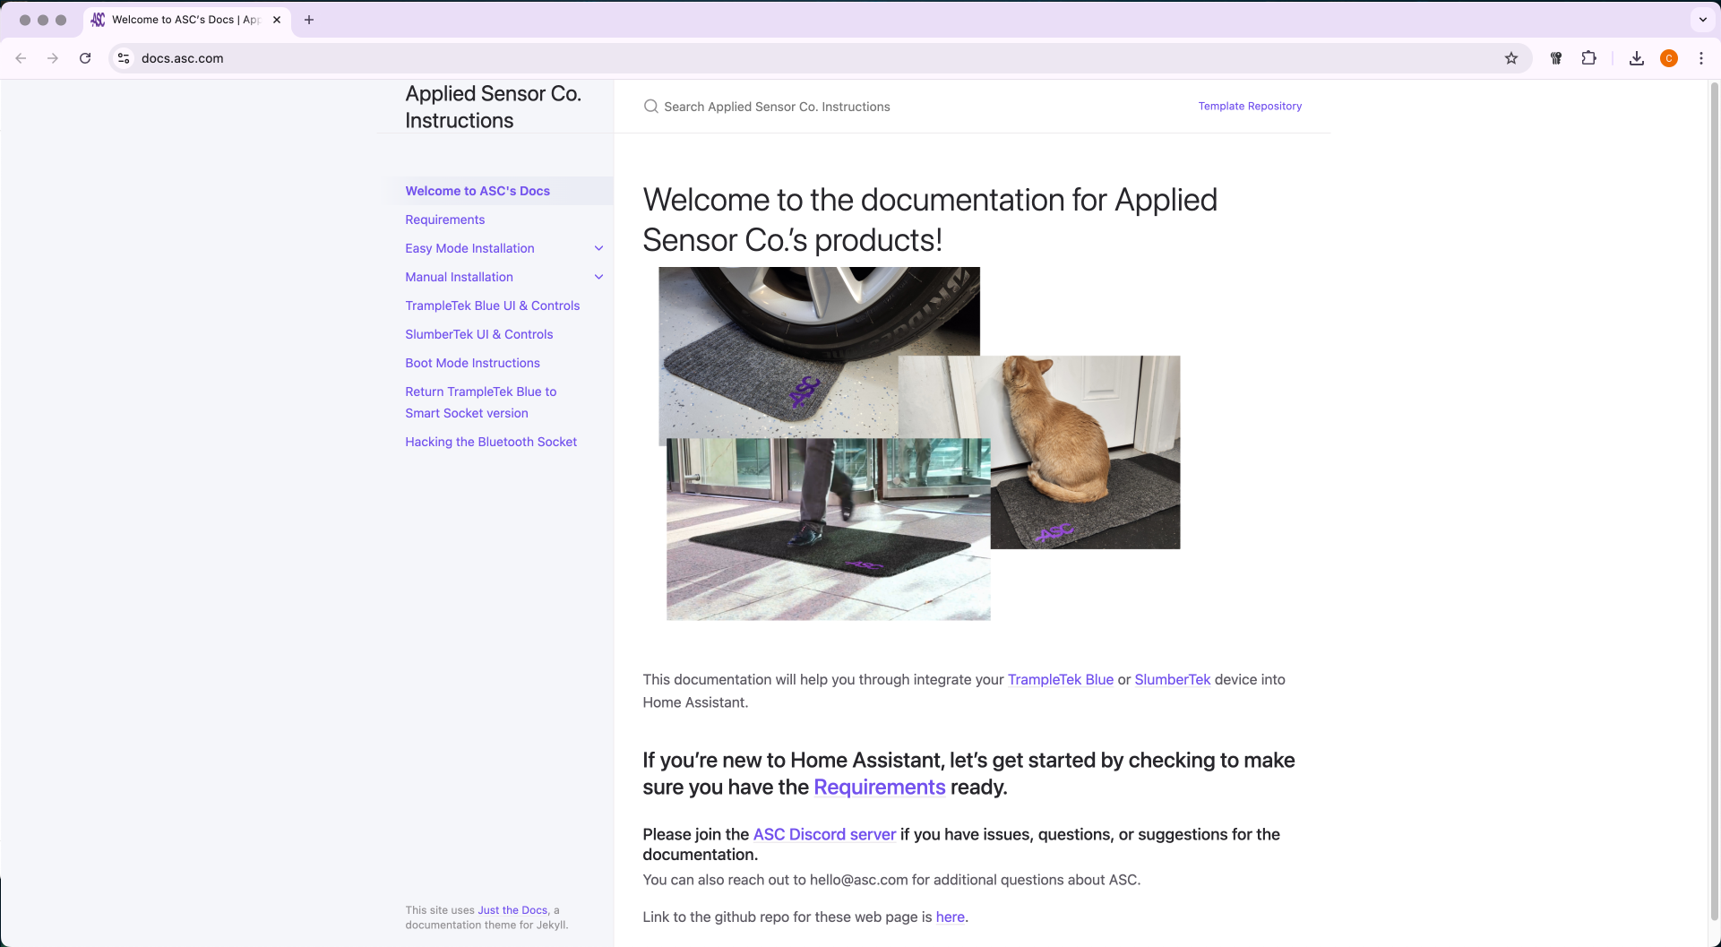Follow the ASC Discord server link
Screen dimensions: 1721x947
pos(824,834)
